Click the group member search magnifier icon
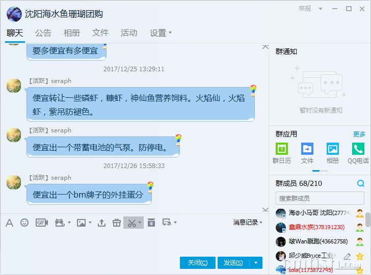This screenshot has width=371, height=275. [x=361, y=183]
